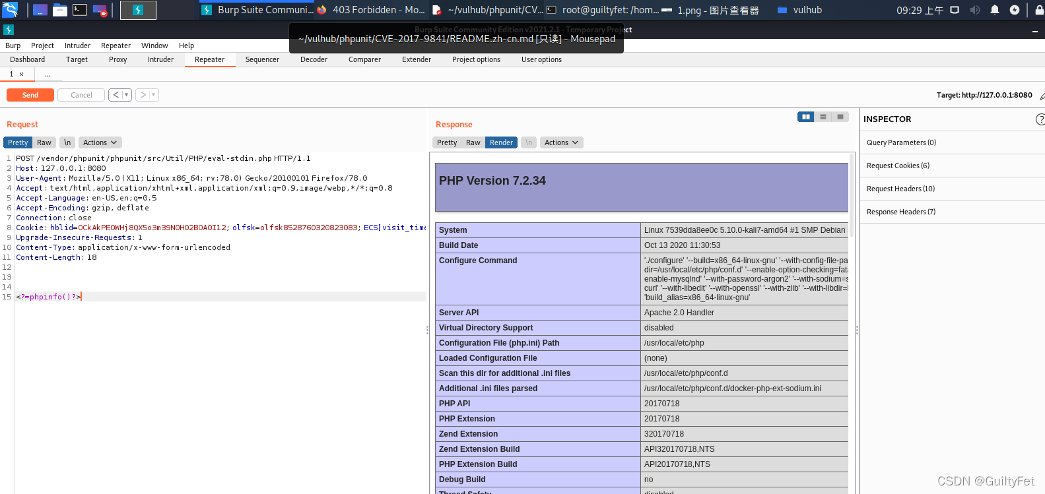Open the Project options tab
This screenshot has width=1045, height=494.
476,59
